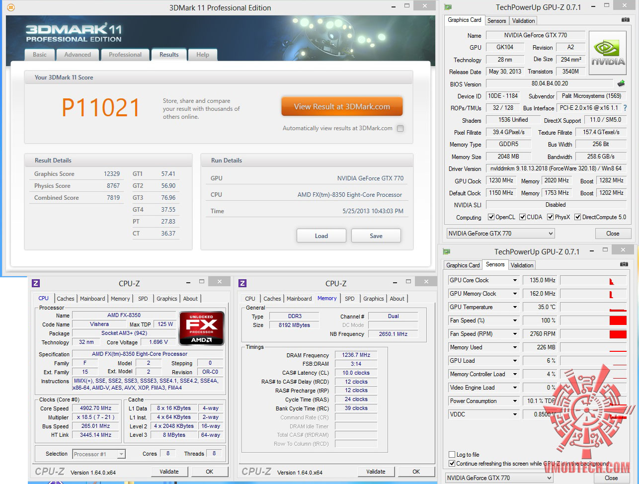Click the GPU-Z screenshot camera icon in Graphics Card window
This screenshot has height=484, width=639.
pyautogui.click(x=626, y=20)
